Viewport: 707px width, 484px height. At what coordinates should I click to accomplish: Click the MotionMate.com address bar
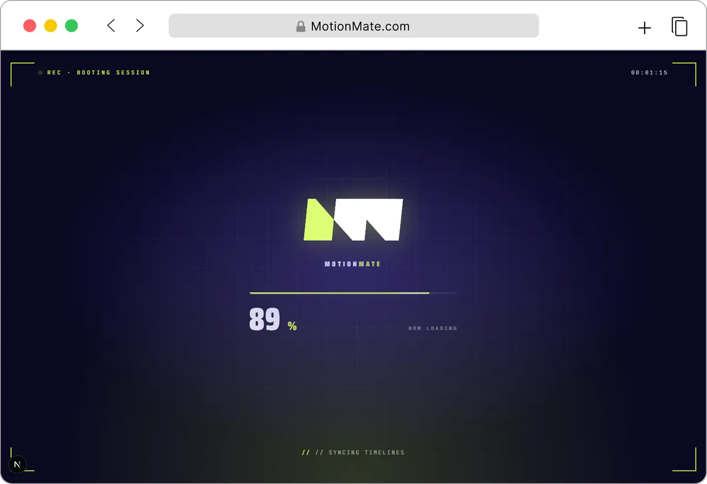click(x=353, y=26)
